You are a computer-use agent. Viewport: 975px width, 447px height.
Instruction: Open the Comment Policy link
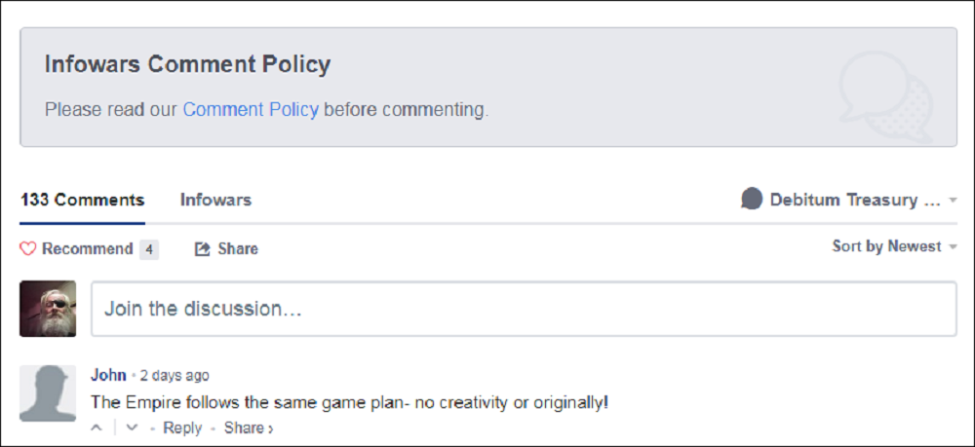251,110
